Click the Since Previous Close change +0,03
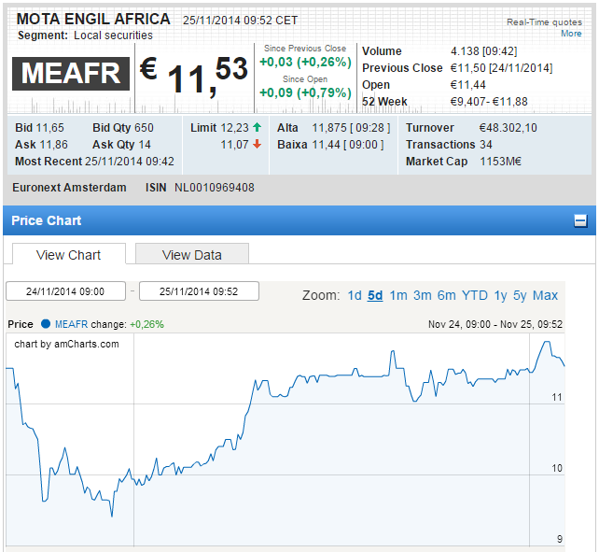The height and width of the screenshot is (552, 599). point(276,62)
